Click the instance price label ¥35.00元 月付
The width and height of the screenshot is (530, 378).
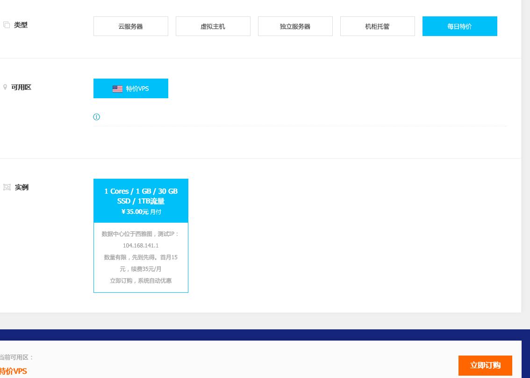pyautogui.click(x=141, y=211)
